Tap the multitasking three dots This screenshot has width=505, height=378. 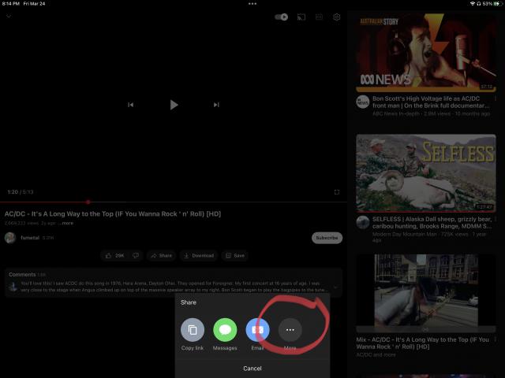252,4
